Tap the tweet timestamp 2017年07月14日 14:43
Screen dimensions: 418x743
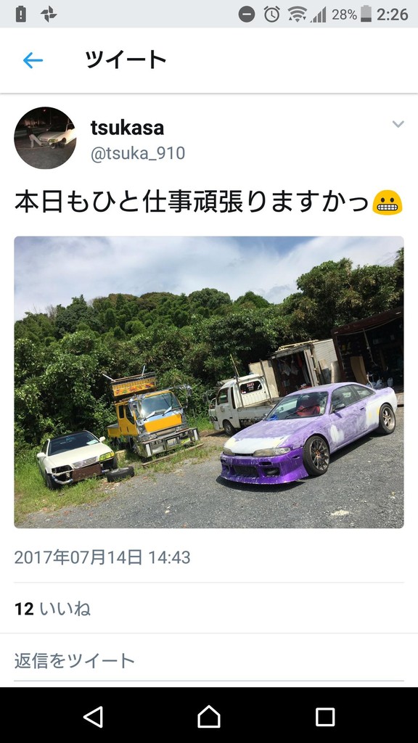102,557
